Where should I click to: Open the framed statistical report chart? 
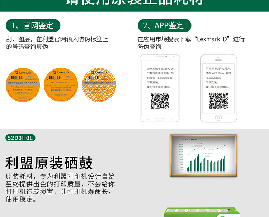pos(203,155)
